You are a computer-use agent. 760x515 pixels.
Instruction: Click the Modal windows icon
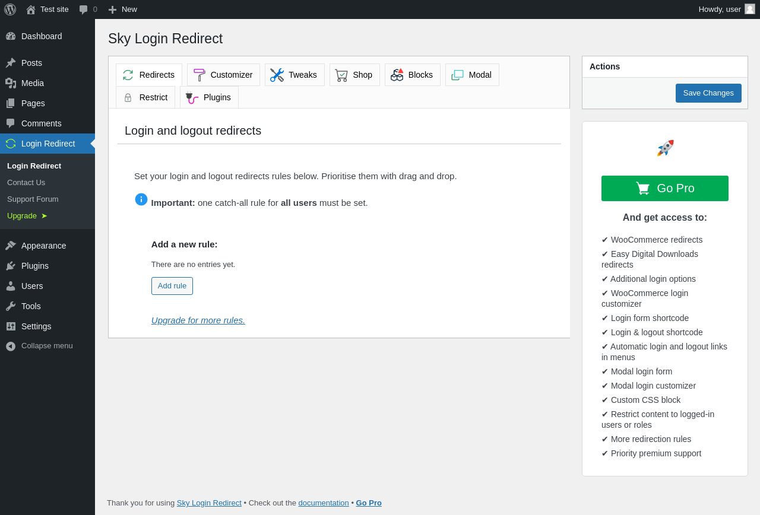(457, 75)
